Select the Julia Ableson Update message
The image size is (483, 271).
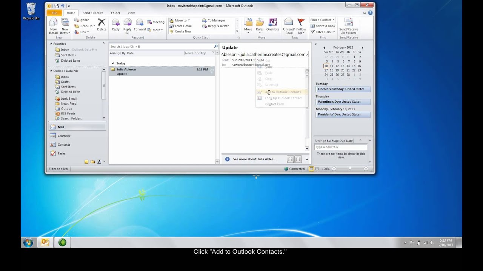point(162,71)
